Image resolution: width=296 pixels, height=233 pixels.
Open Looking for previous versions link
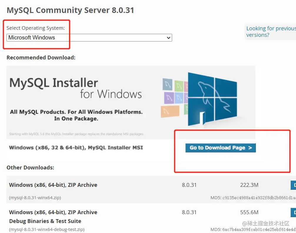[271, 31]
